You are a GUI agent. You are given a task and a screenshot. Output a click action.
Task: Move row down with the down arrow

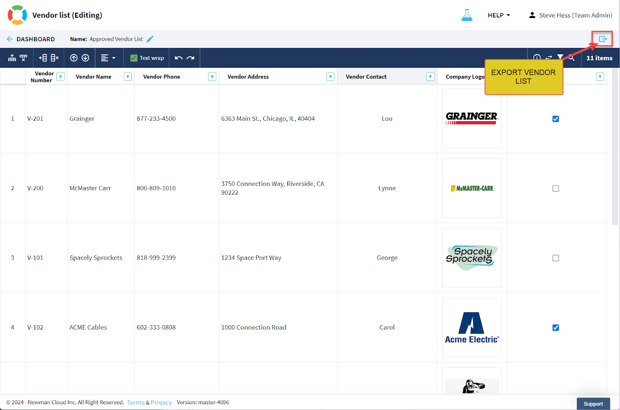pos(86,58)
